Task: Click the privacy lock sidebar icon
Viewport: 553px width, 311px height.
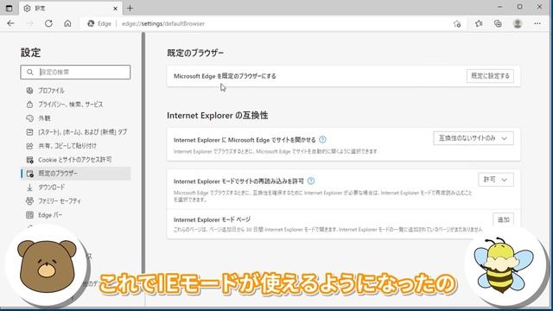Action: click(29, 105)
